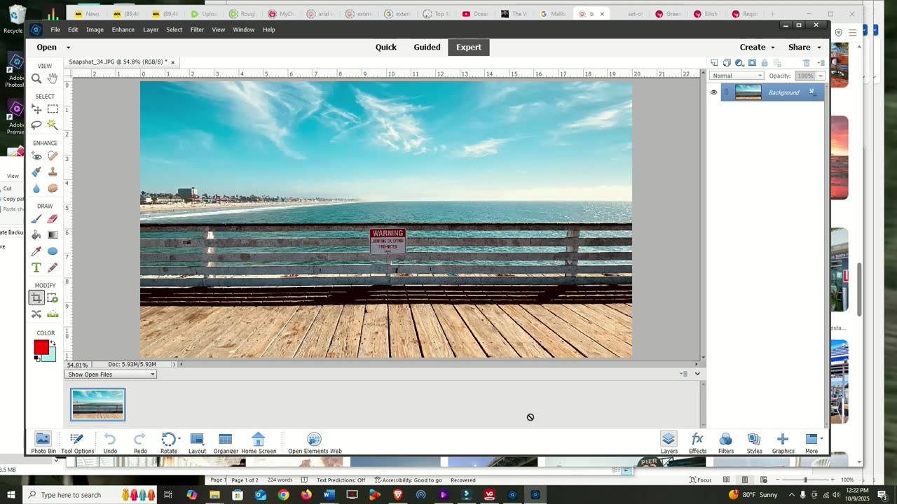Create a new layer group

pos(727,62)
